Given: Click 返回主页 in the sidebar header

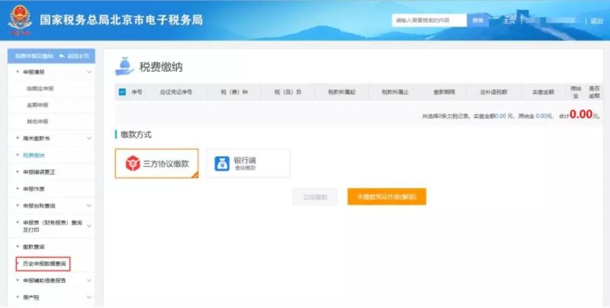Looking at the screenshot, I should [78, 56].
